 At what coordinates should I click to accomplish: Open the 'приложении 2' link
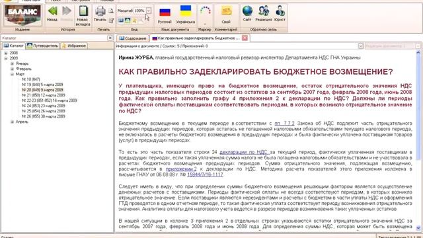click(x=181, y=169)
